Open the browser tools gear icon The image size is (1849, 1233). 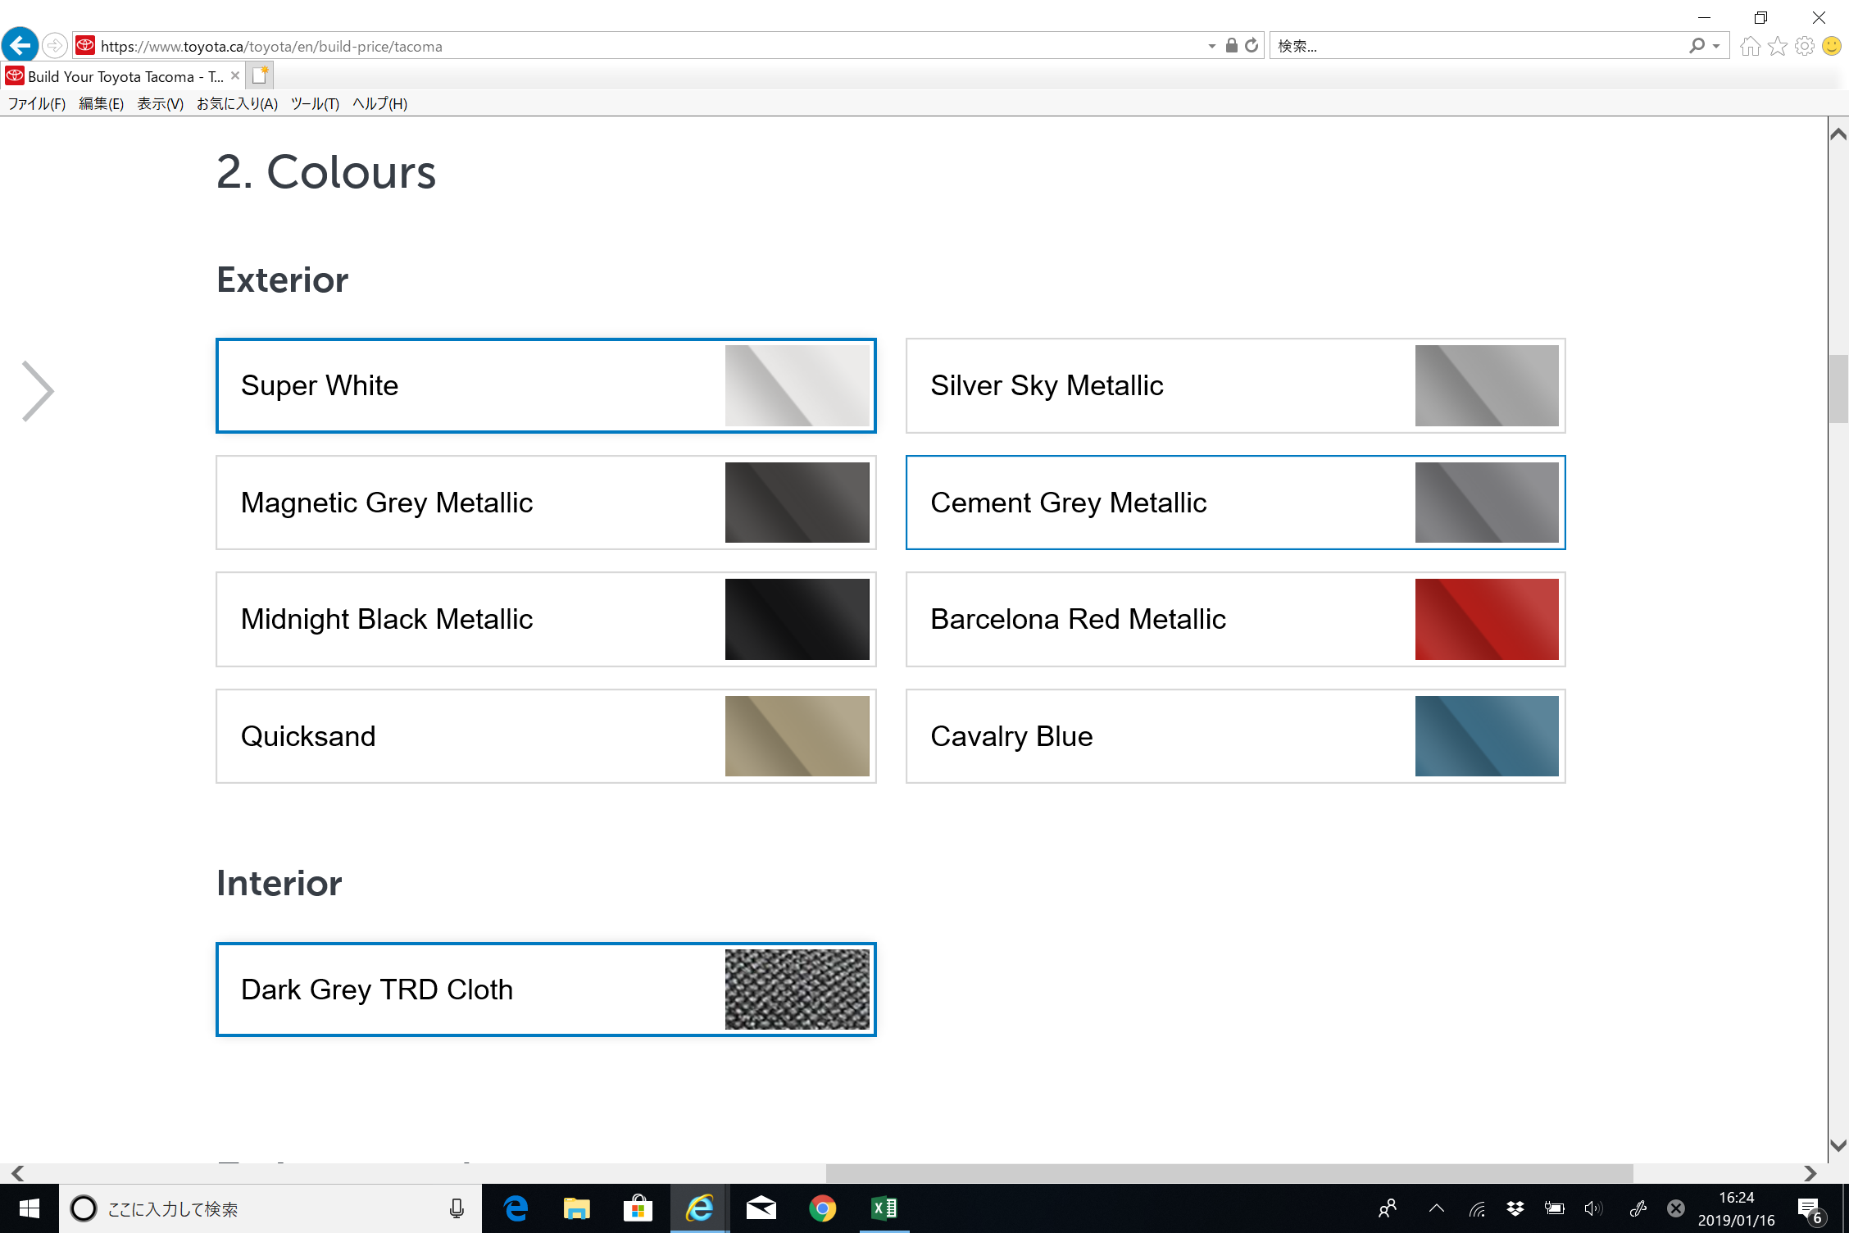1804,46
